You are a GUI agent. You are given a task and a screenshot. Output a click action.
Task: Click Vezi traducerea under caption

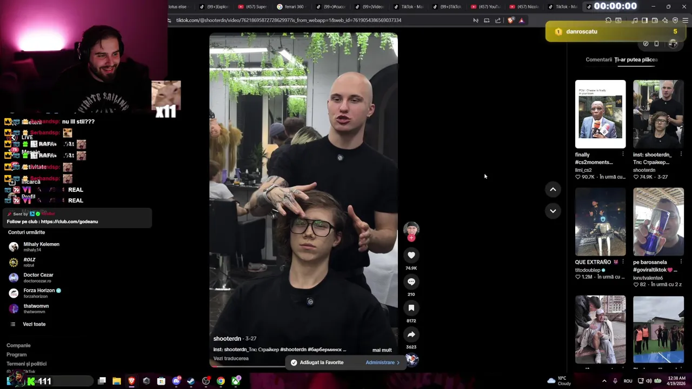tap(231, 359)
